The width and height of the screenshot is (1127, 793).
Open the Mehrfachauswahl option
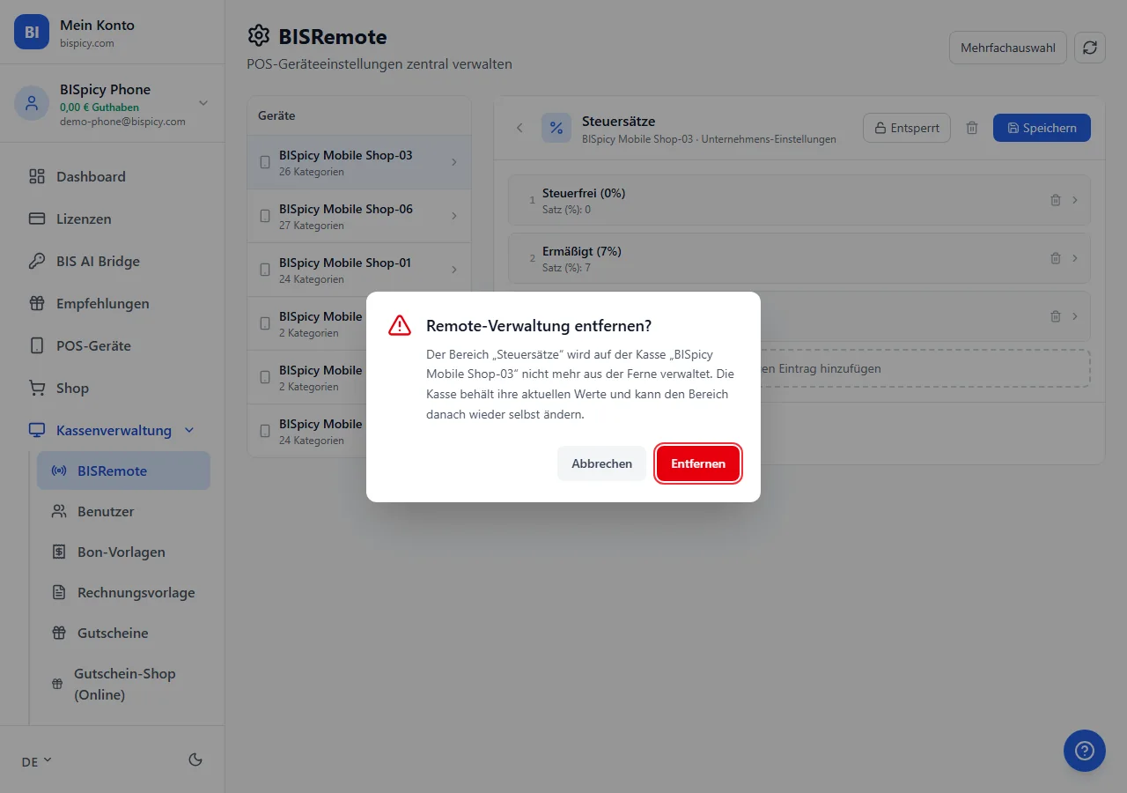click(1008, 48)
